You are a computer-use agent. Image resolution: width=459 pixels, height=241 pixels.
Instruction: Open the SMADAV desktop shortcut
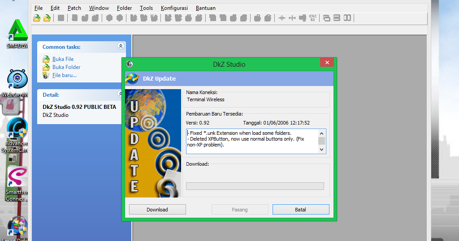17,34
